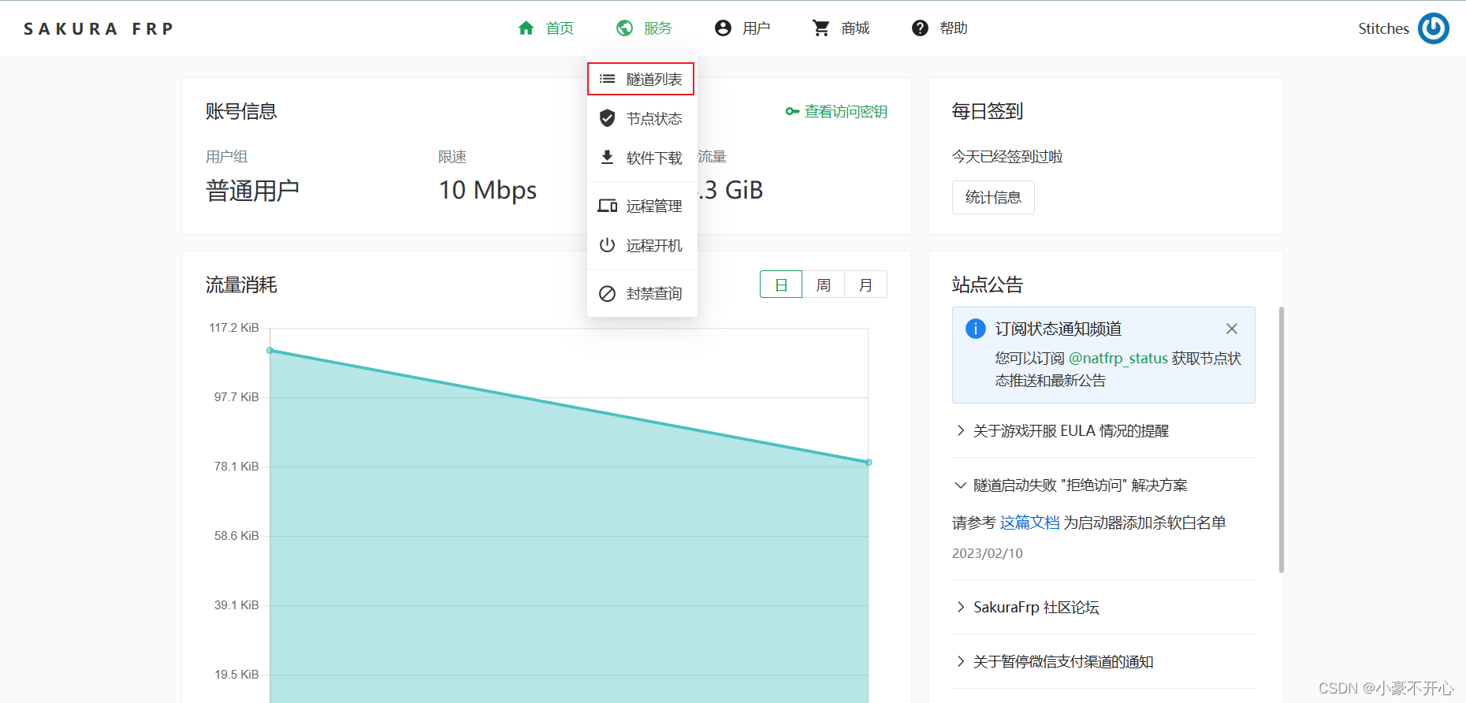Click the user account icon in navbar
The height and width of the screenshot is (703, 1466).
coord(723,28)
